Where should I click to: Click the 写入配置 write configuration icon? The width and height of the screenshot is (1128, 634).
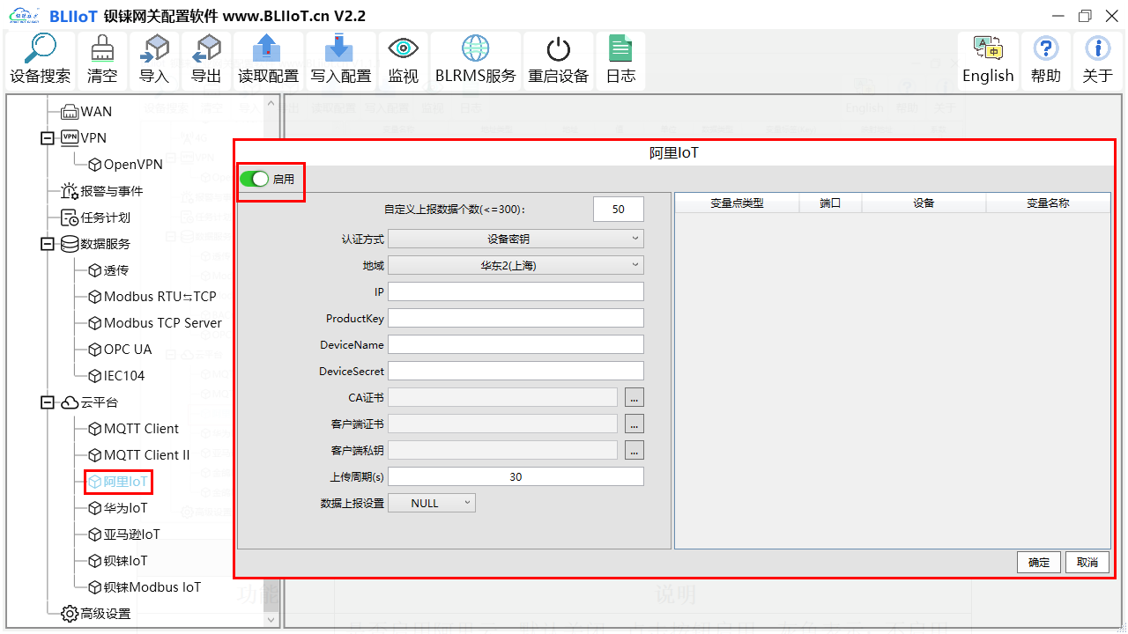[x=341, y=60]
